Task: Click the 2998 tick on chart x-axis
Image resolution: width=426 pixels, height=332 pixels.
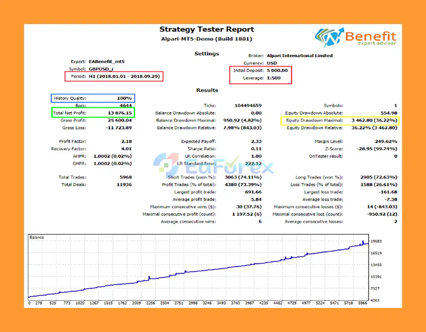Action: (x=193, y=303)
